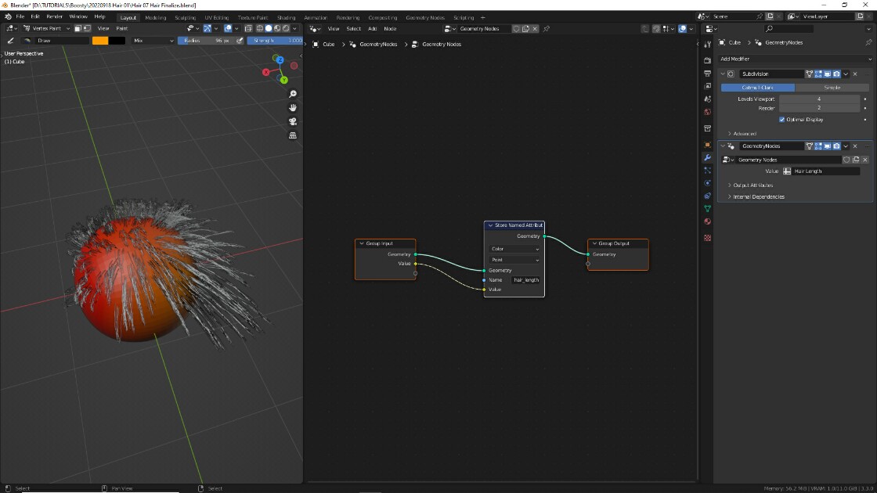The image size is (877, 493).
Task: Switch perspective/orthographic grid icon
Action: click(x=293, y=135)
